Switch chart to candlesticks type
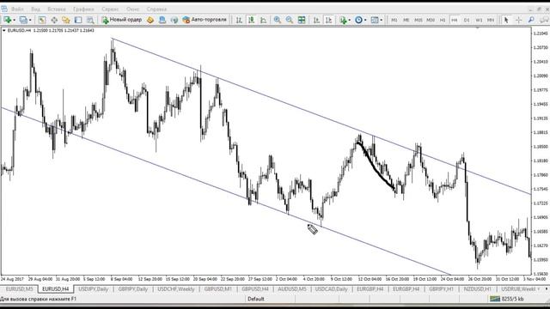550x309 pixels. click(251, 20)
